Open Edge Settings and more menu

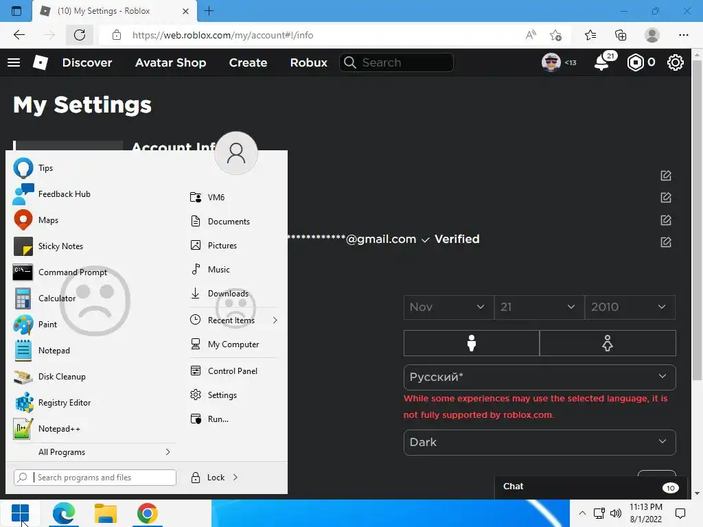tap(683, 35)
